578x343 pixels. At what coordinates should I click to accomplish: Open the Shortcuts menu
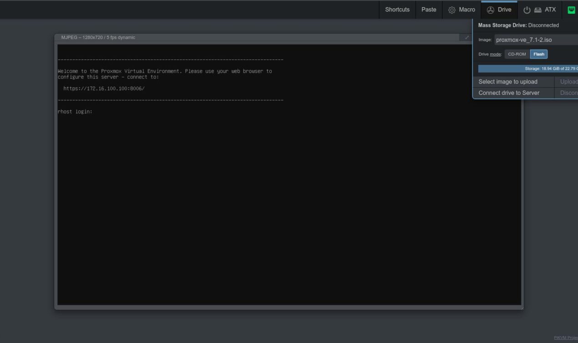pos(397,10)
